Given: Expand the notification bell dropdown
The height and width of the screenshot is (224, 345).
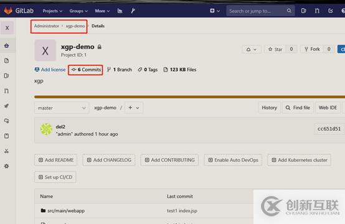Looking at the screenshot, I should 251,49.
